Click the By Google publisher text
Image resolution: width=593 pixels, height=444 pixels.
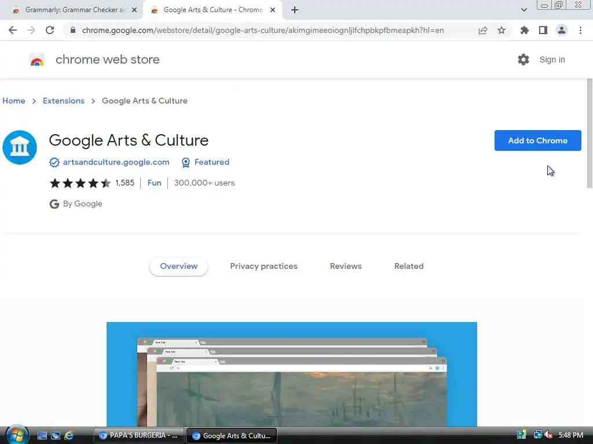[82, 204]
